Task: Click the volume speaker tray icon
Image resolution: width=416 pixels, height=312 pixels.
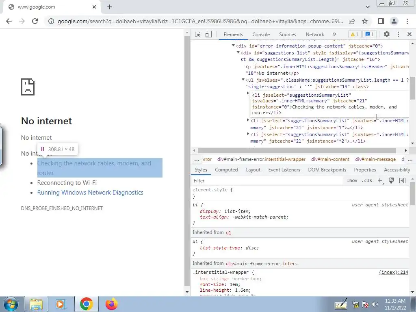Action: coord(375,305)
